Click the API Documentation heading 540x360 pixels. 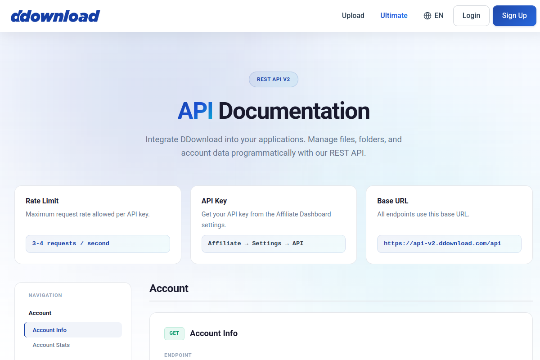(274, 111)
